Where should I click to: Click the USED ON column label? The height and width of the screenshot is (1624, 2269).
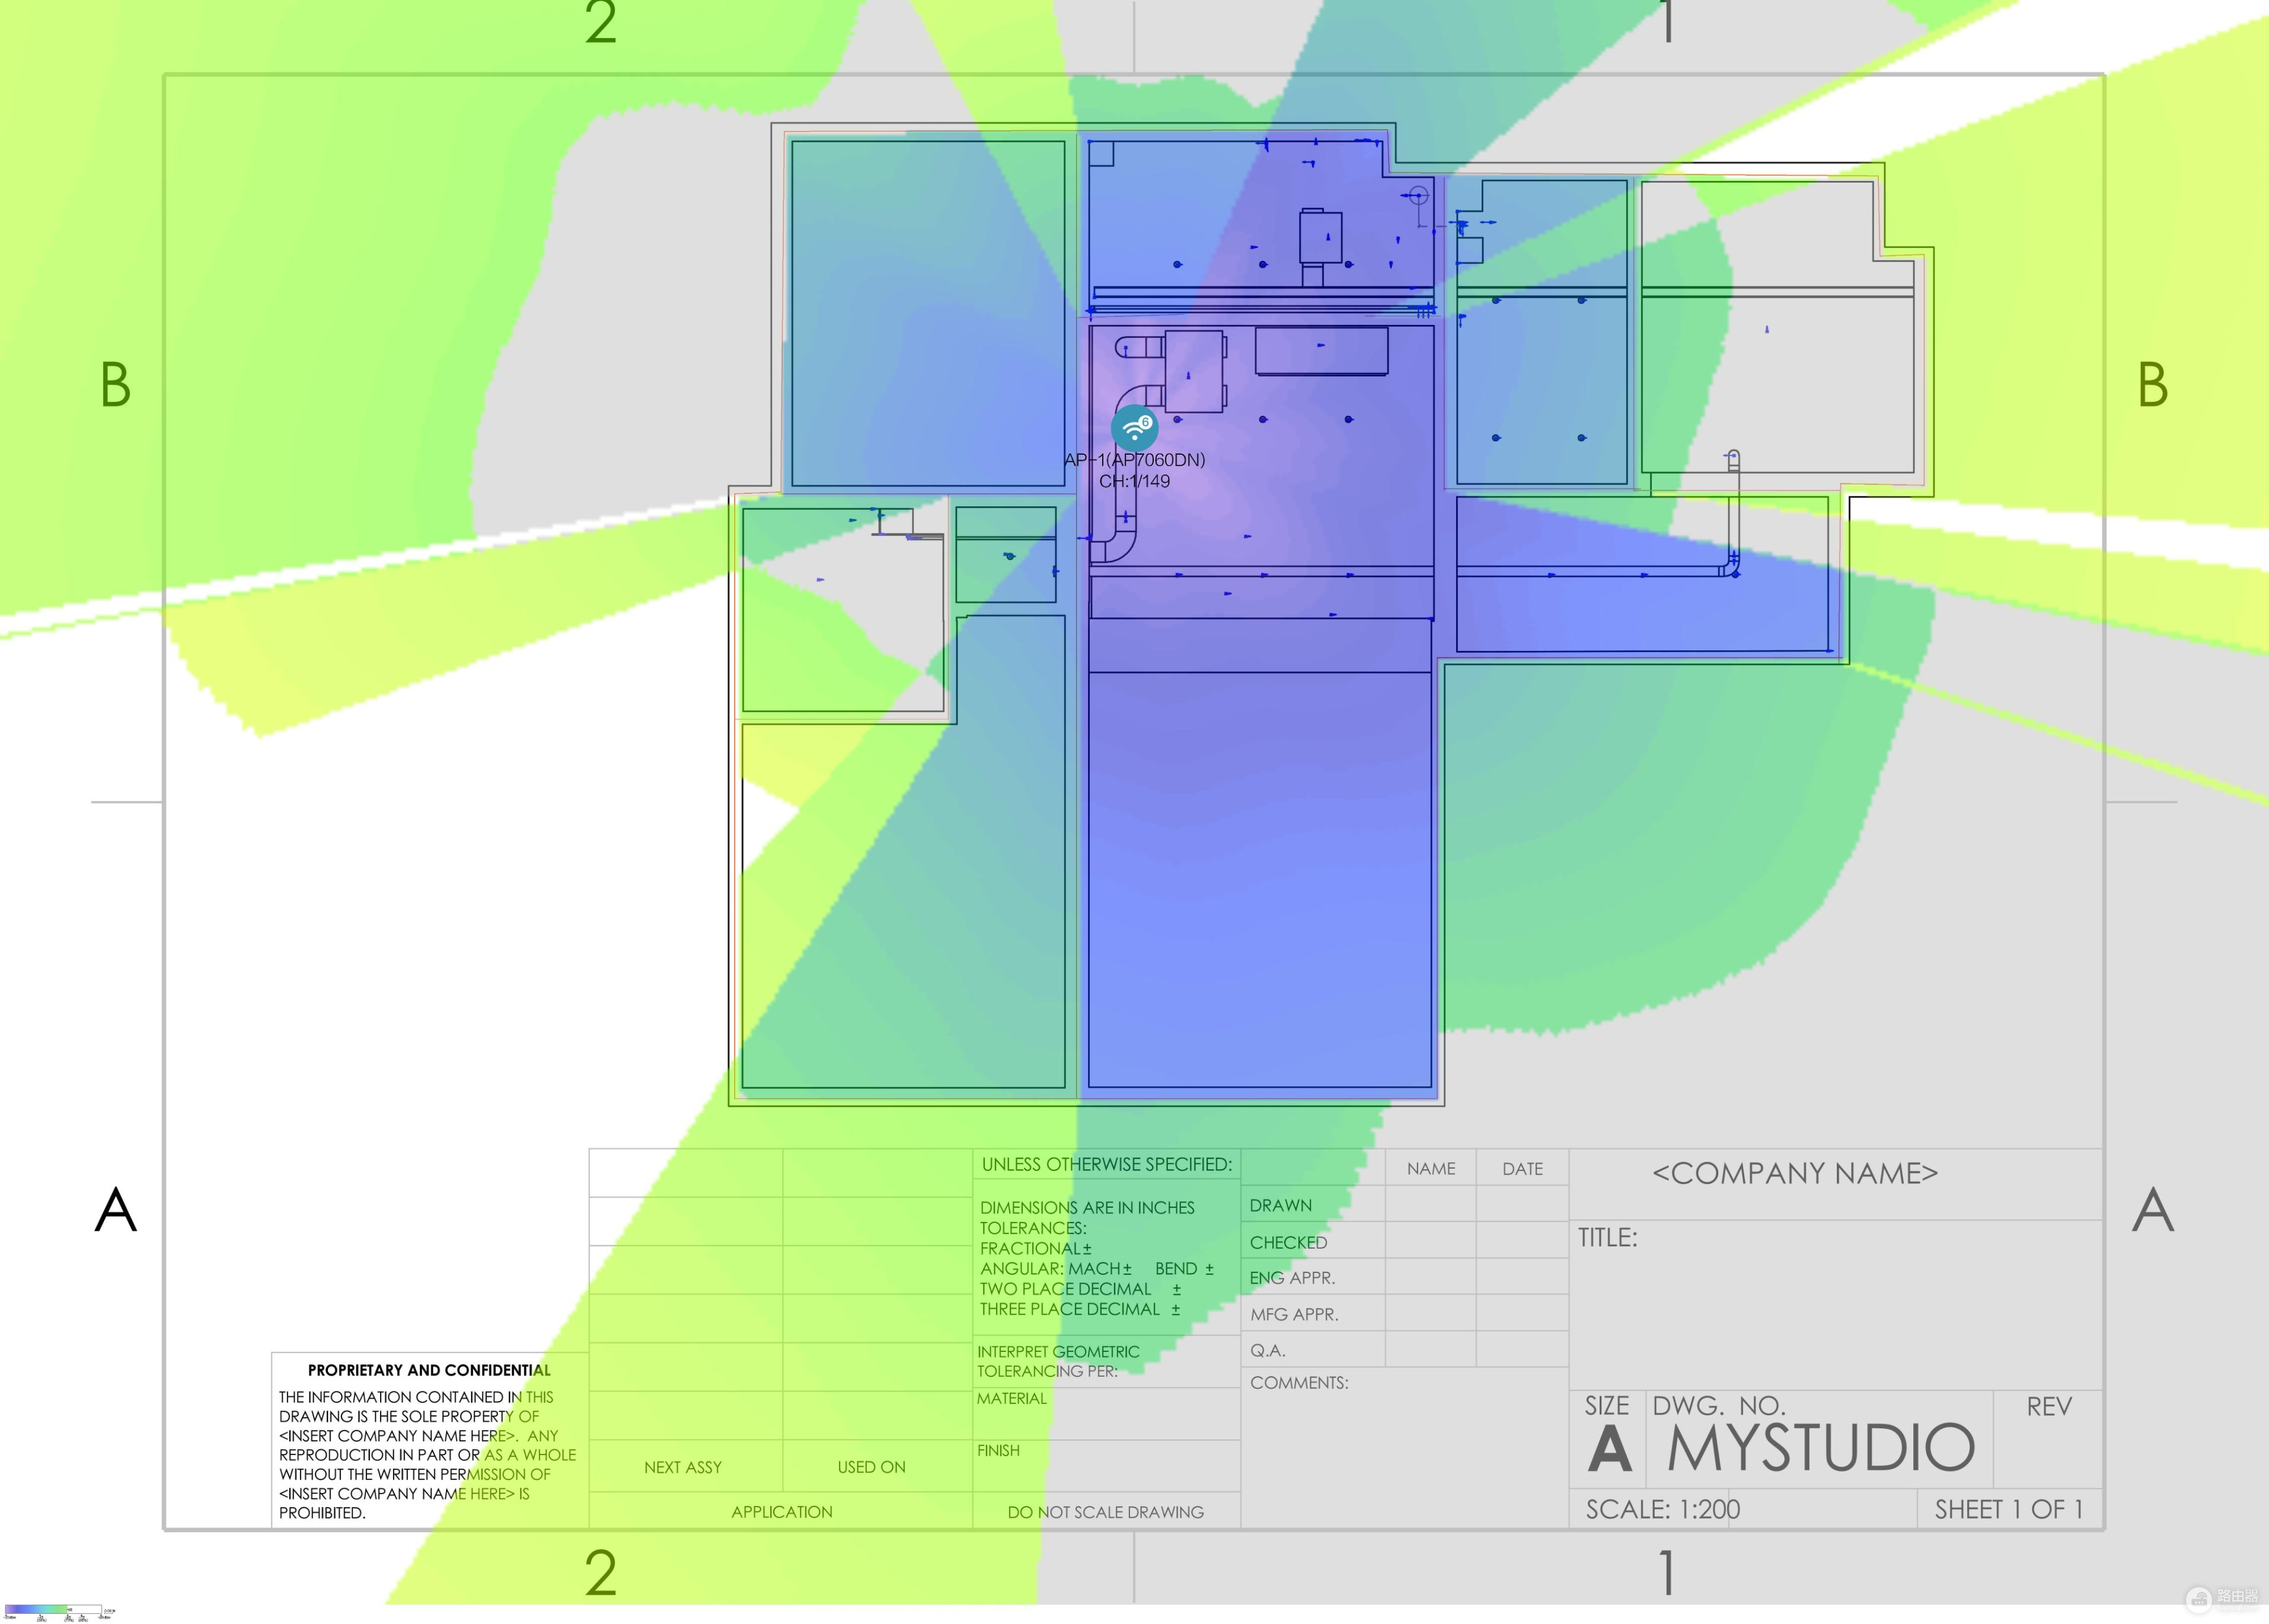pyautogui.click(x=871, y=1467)
